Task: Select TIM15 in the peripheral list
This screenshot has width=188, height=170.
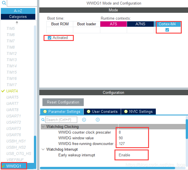Action: pos(11,72)
